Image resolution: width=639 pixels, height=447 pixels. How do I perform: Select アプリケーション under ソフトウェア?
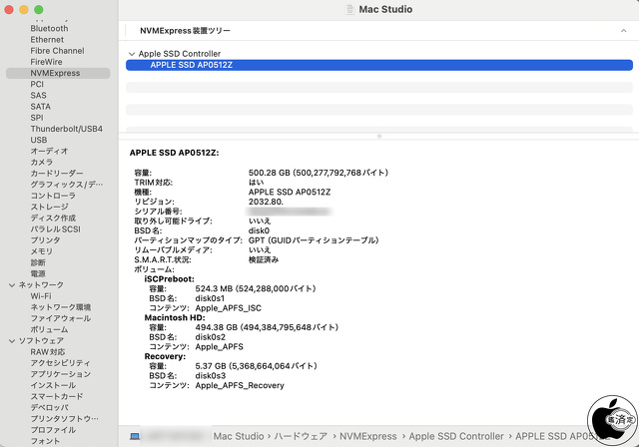click(60, 374)
